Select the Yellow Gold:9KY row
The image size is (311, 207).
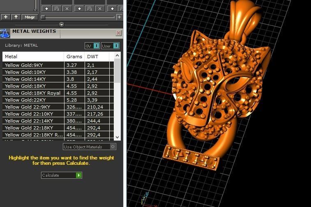coord(58,65)
